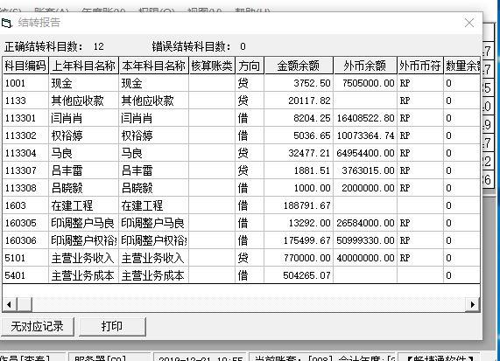500x361 pixels.
Task: Close the 结转报告 dialog
Action: click(469, 23)
